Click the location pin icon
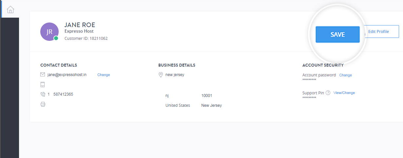This screenshot has height=158, width=403. (161, 75)
